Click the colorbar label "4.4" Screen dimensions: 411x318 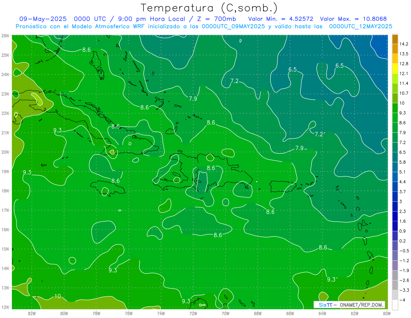coord(403,181)
